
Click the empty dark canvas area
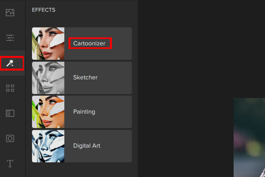[194, 51]
